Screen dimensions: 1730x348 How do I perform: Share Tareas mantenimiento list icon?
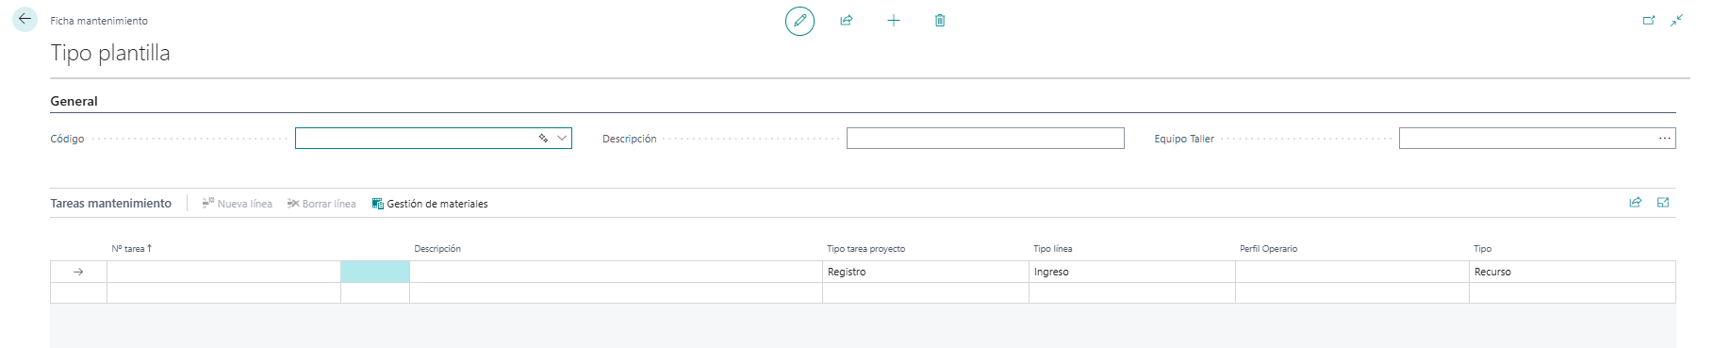(1636, 203)
